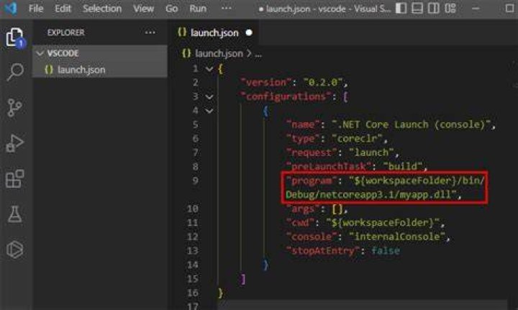Open the Extensions view icon
The width and height of the screenshot is (518, 310).
(x=15, y=178)
